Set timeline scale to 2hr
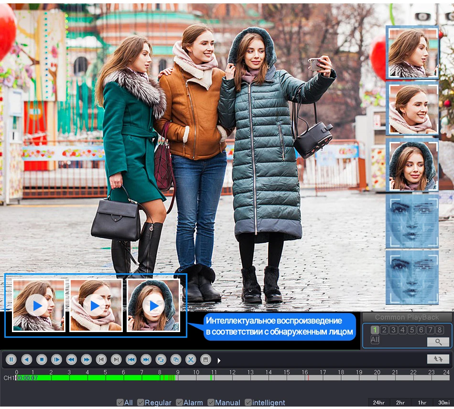Image resolution: width=454 pixels, height=409 pixels. 400,402
